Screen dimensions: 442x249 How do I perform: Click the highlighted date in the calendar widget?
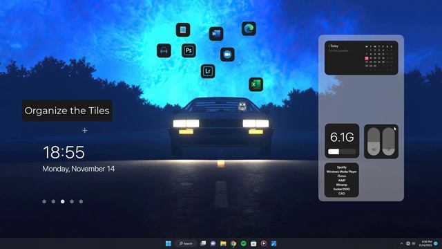pyautogui.click(x=367, y=58)
